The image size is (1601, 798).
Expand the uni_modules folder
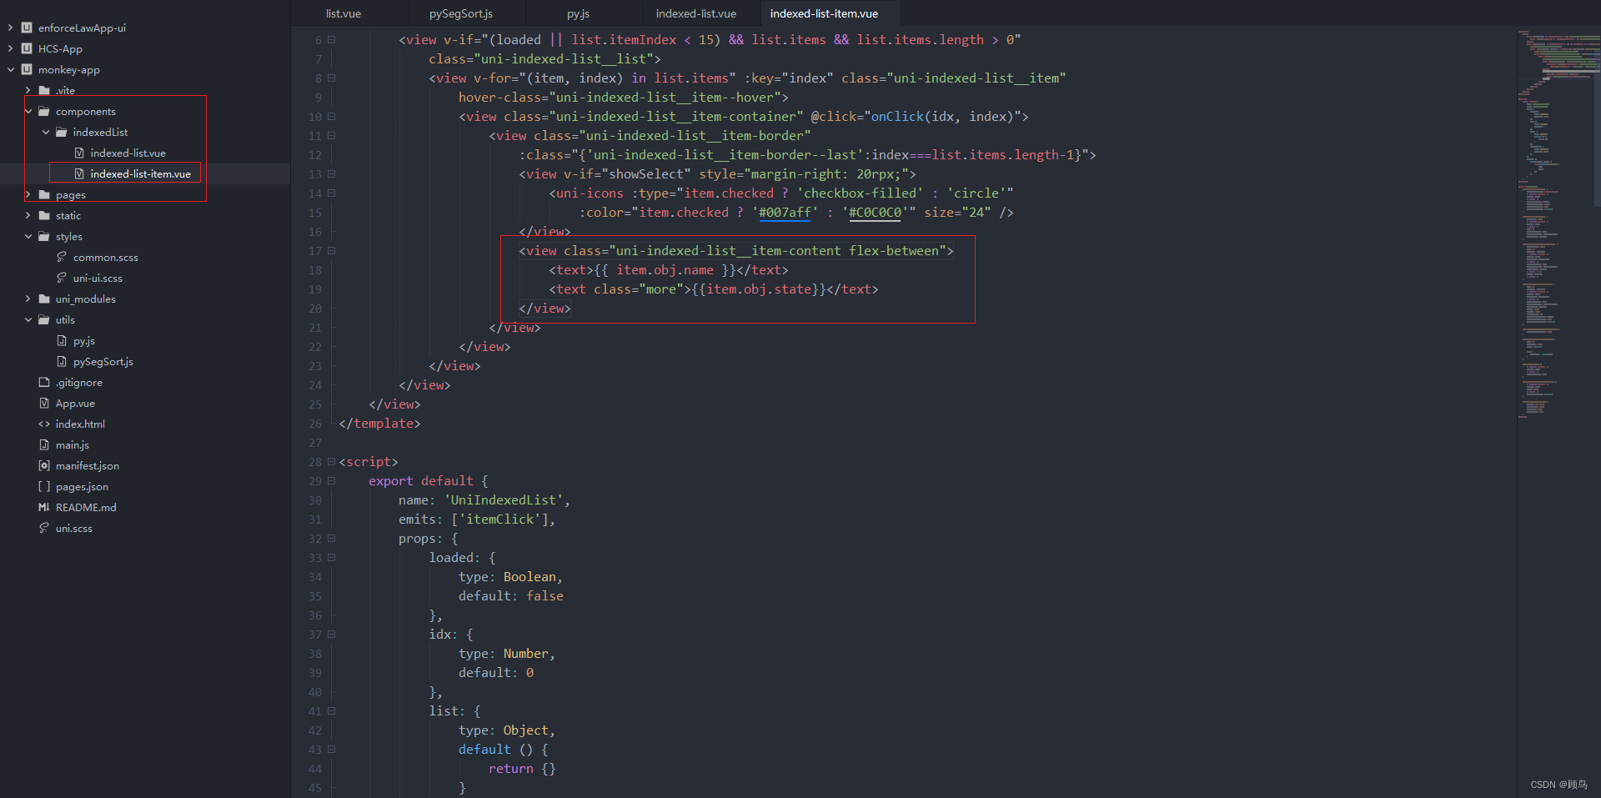pyautogui.click(x=28, y=299)
